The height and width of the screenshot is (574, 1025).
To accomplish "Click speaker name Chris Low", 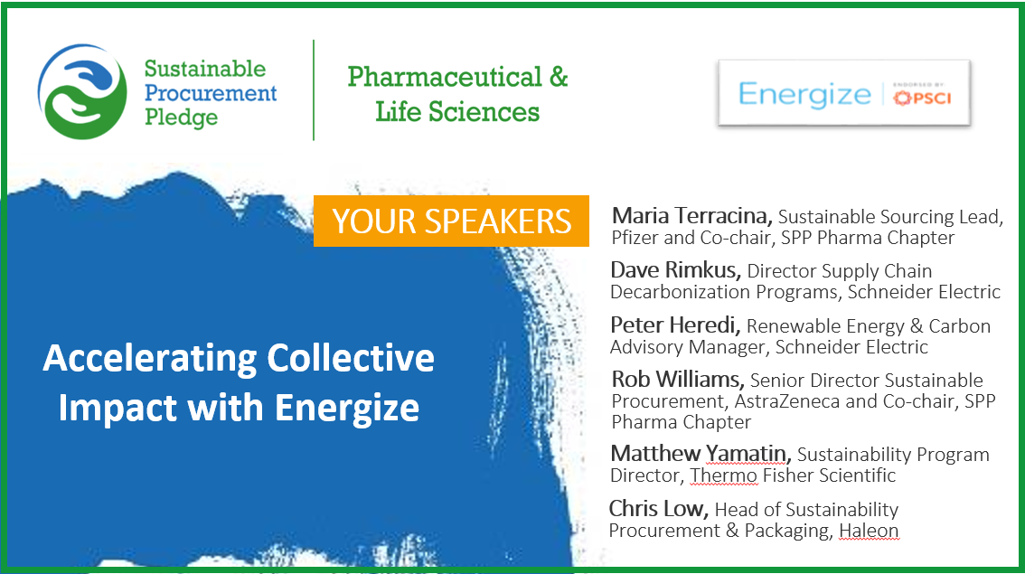I will click(x=657, y=509).
